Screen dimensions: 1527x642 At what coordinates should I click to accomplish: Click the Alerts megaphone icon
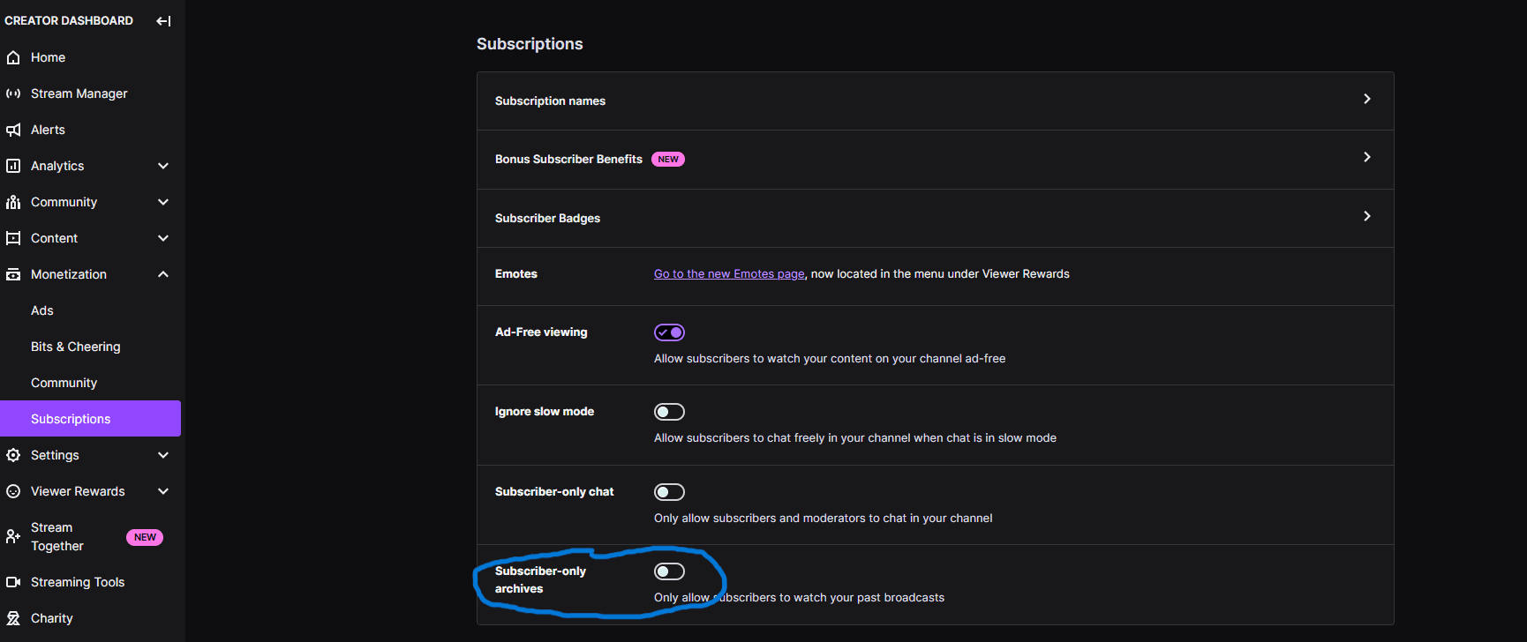[x=13, y=130]
